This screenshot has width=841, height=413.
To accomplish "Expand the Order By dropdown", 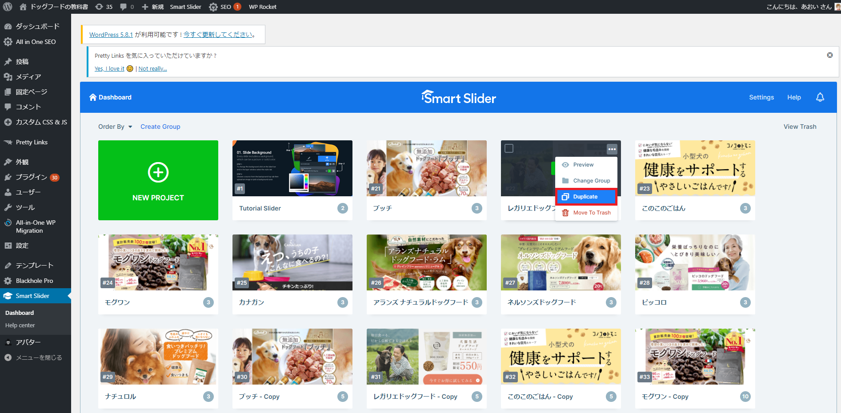I will tap(115, 127).
